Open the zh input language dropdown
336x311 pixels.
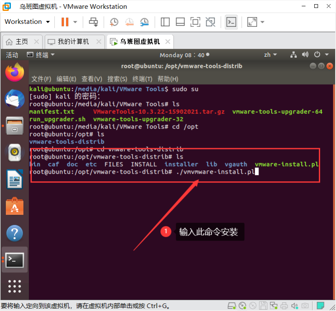(x=270, y=55)
